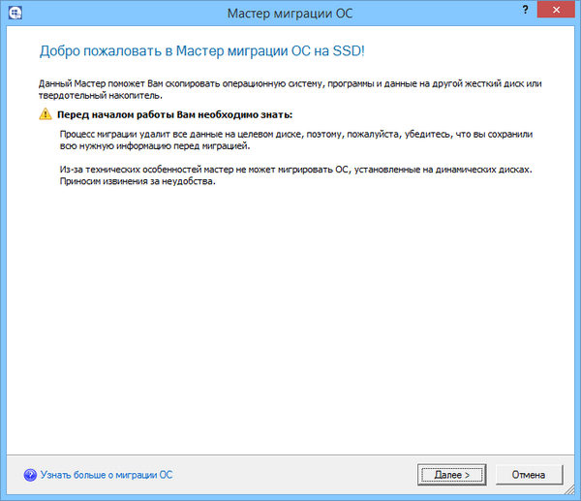The width and height of the screenshot is (581, 501).
Task: Cancel the wizard with the Отмена button
Action: point(529,475)
